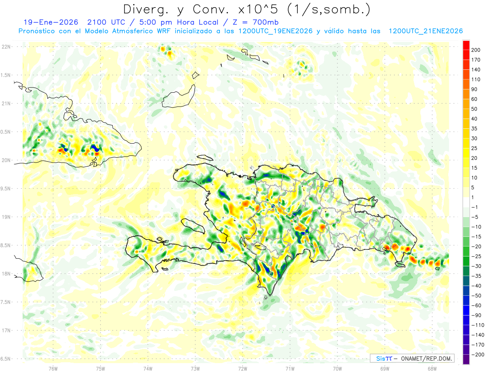Click the colorbar label '-90'
This screenshot has width=485, height=374.
(477, 315)
